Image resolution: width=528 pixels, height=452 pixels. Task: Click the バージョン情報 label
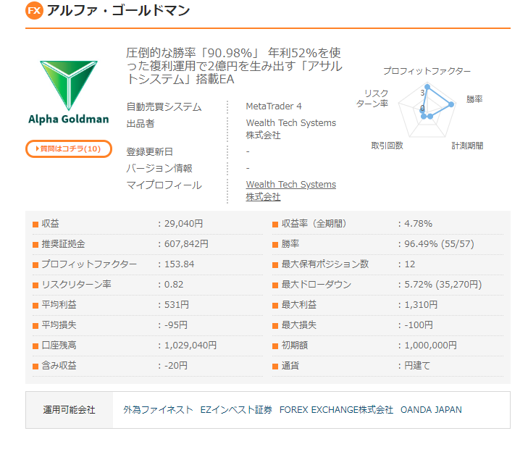coord(159,168)
